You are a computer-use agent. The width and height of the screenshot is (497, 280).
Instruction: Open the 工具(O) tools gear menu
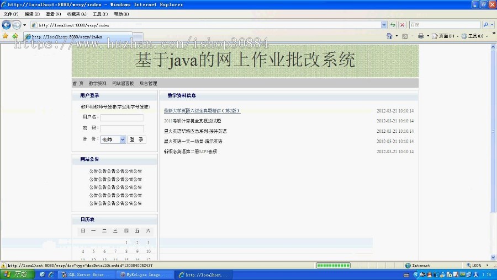click(474, 36)
